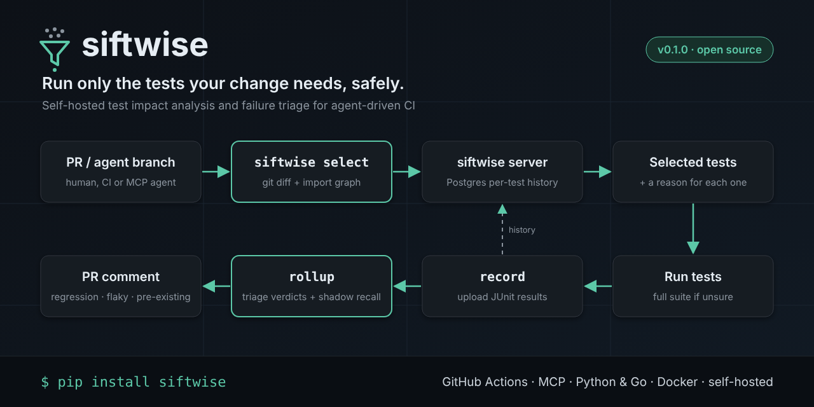Click the "Selected tests" card title

693,162
